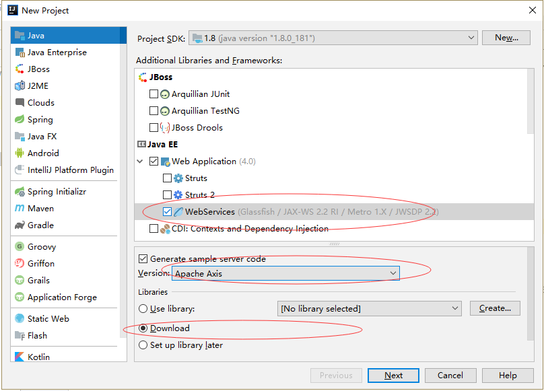The width and height of the screenshot is (544, 391).
Task: Click the disabled Previous button
Action: [x=336, y=376]
